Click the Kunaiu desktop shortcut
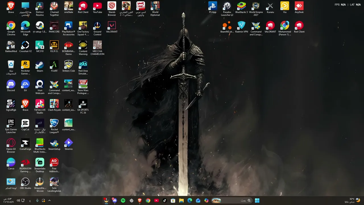This screenshot has height=205, width=364. [270, 8]
